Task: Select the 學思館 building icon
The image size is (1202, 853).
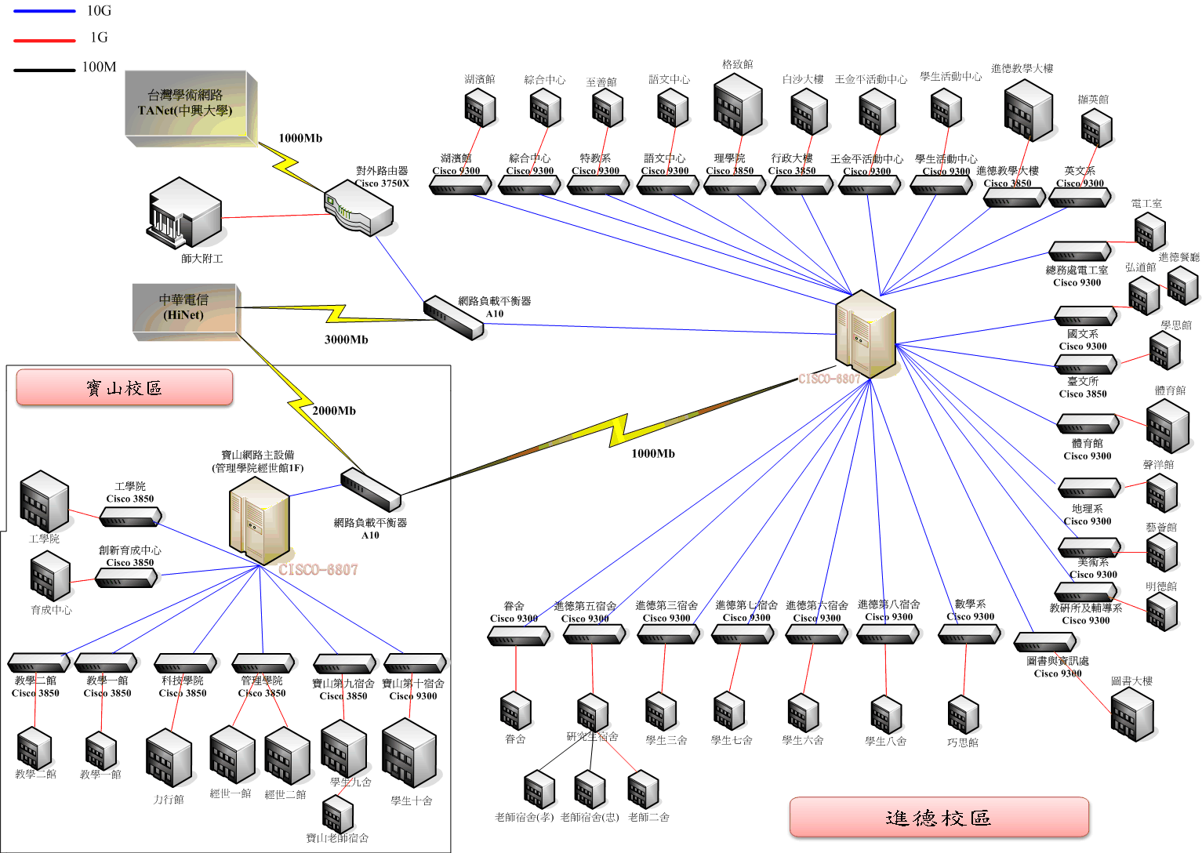Action: 1164,350
